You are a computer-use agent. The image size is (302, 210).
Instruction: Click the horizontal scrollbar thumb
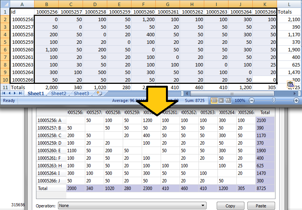(x=232, y=94)
